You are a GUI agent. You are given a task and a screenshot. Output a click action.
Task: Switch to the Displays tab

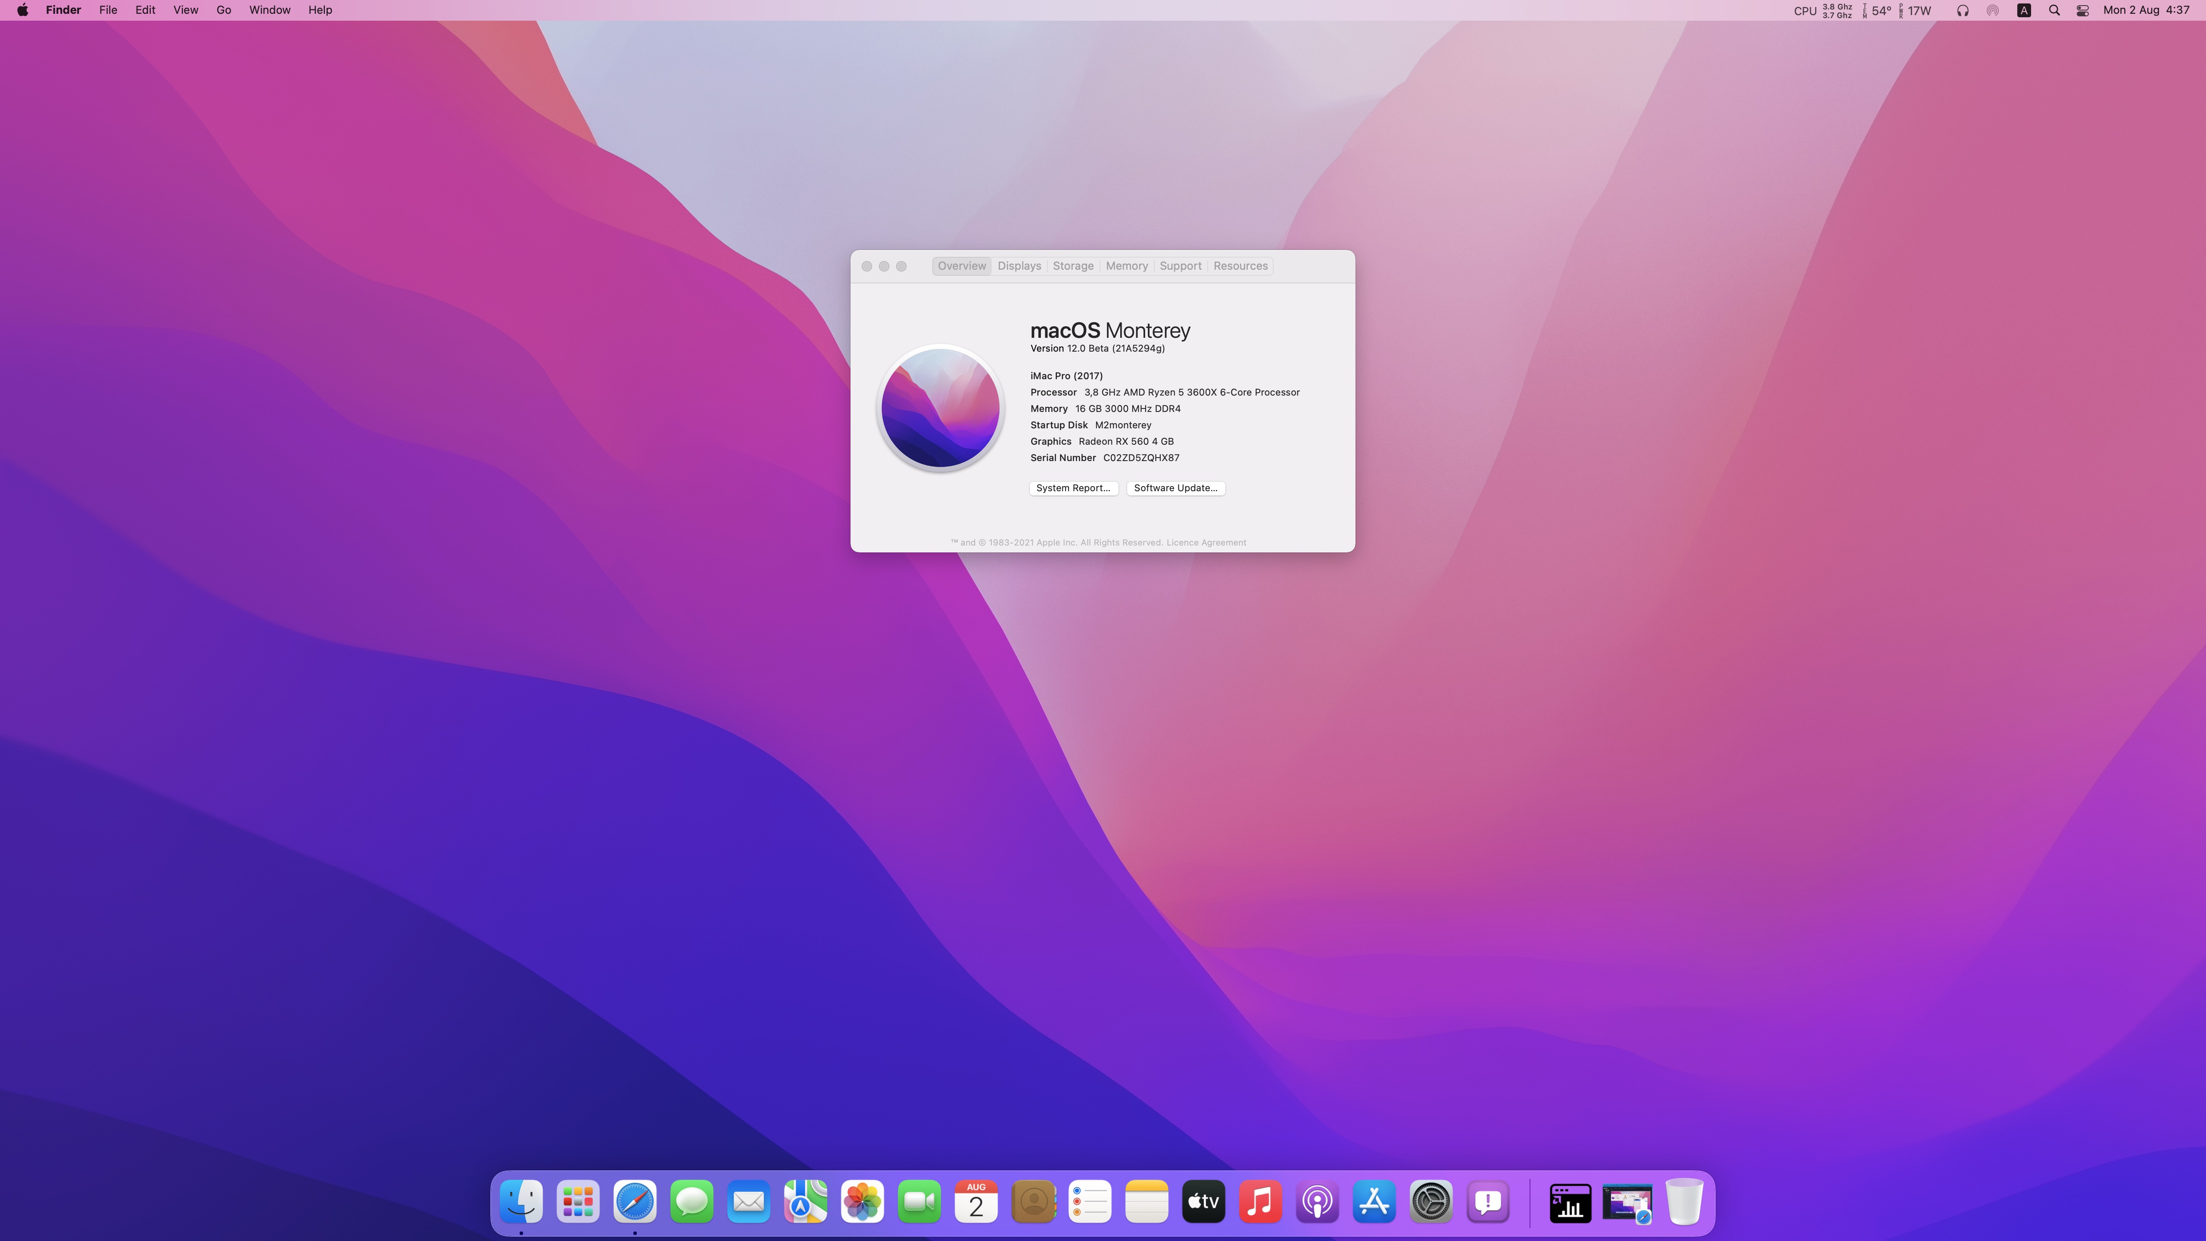click(1019, 265)
